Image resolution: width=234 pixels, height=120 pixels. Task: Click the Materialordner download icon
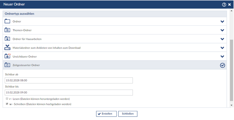pyautogui.click(x=7, y=48)
